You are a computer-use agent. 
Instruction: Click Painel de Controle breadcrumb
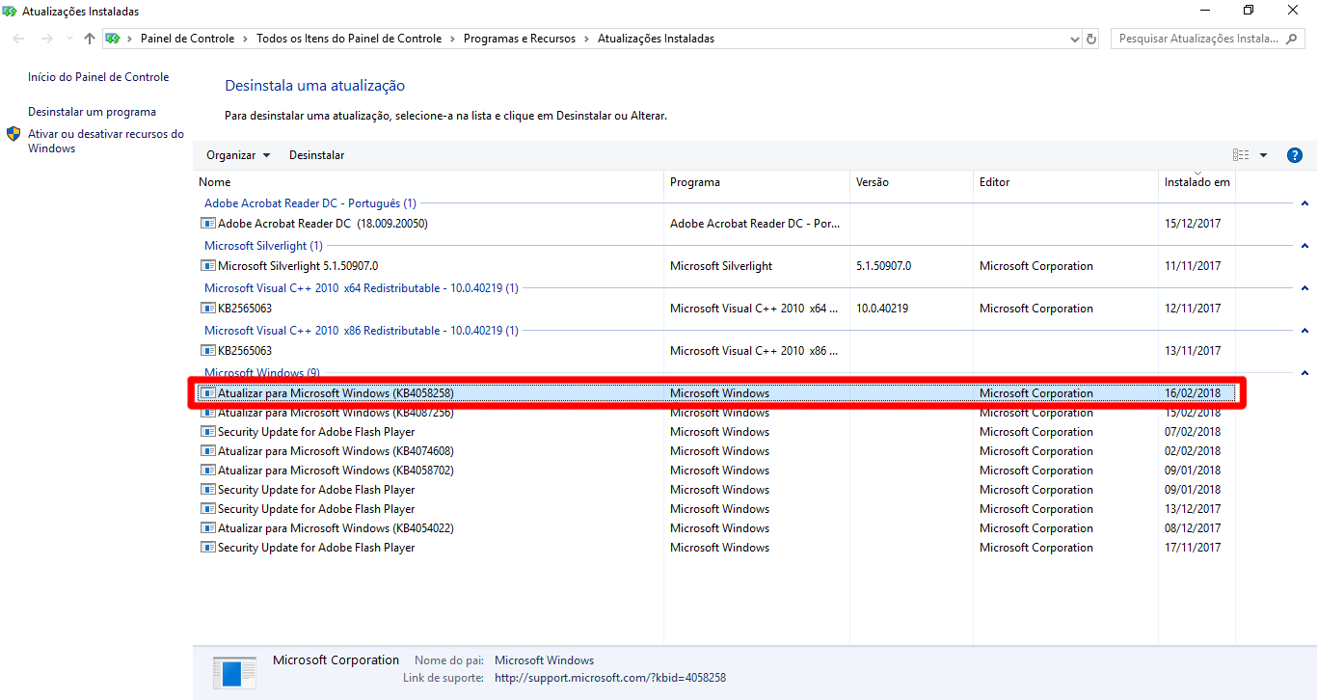(x=187, y=39)
